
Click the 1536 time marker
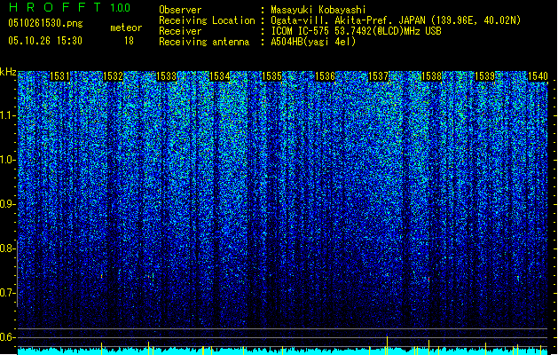click(x=325, y=76)
